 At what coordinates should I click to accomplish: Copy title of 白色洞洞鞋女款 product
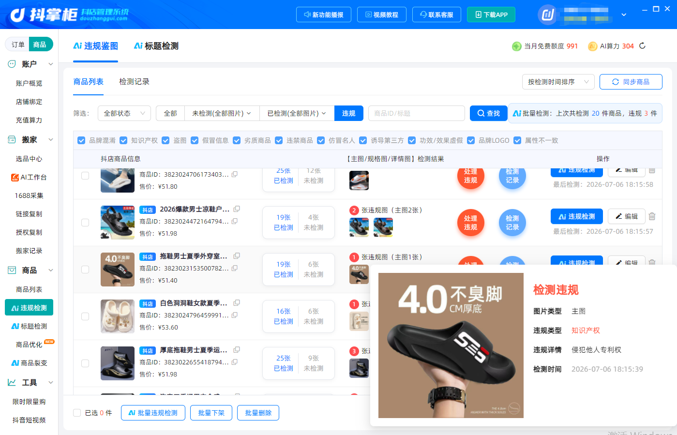pyautogui.click(x=237, y=303)
